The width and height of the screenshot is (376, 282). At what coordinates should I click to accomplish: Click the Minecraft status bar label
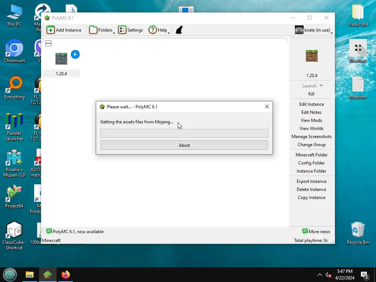[x=51, y=241]
